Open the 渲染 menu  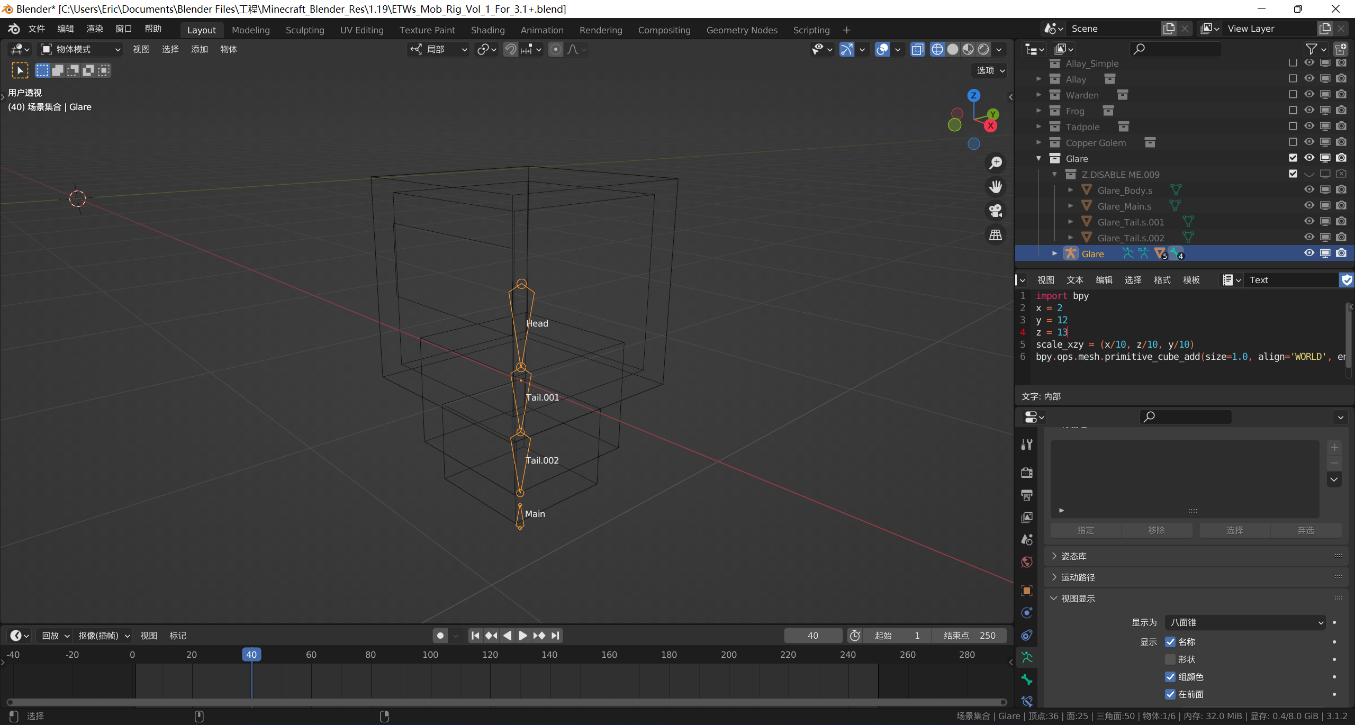(x=95, y=29)
